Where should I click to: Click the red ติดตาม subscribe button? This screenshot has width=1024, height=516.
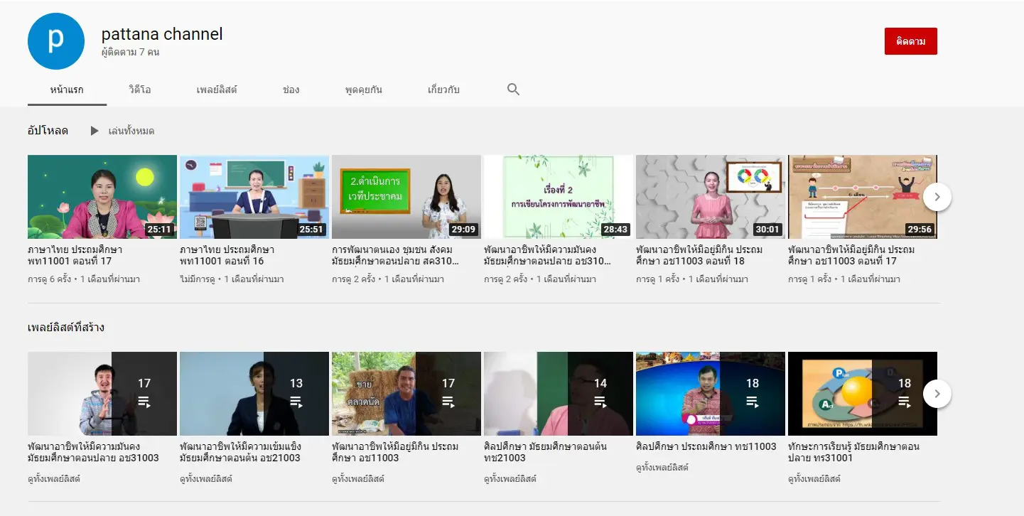911,41
